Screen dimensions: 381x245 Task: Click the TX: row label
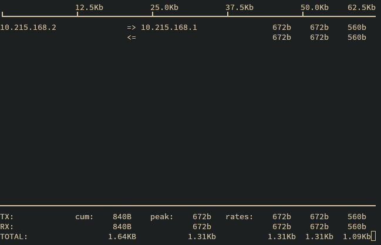(7, 217)
